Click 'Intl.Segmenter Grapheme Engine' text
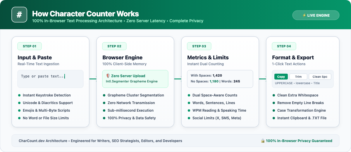Image resolution: width=351 pixels, height=152 pixels. [x=132, y=81]
